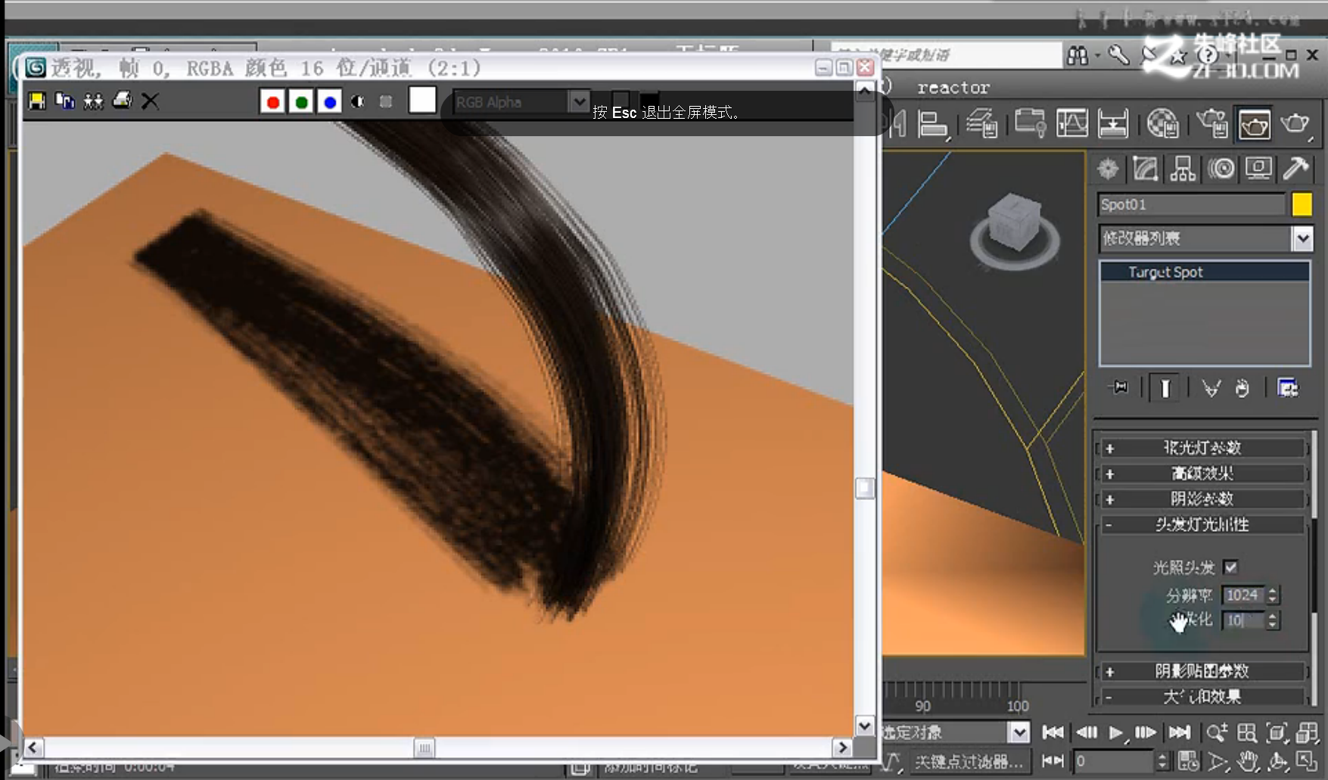Image resolution: width=1328 pixels, height=780 pixels.
Task: Select Target Spot in modifier stack
Action: (x=1205, y=272)
